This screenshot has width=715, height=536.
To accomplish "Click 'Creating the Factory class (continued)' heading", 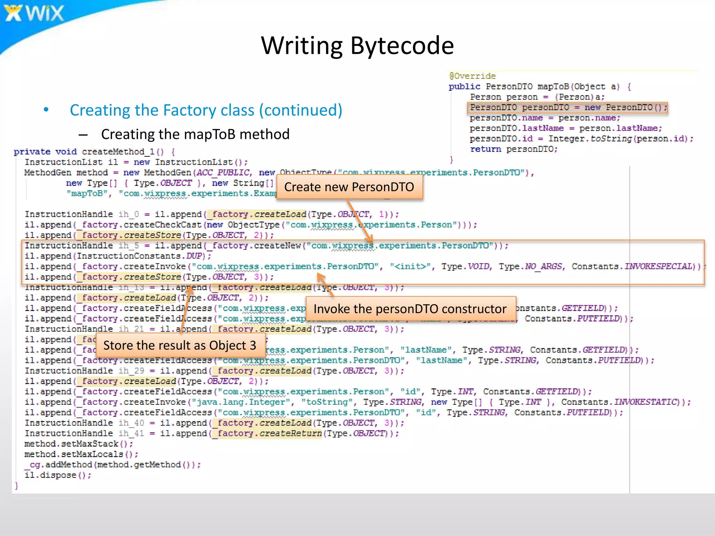I will (x=206, y=110).
